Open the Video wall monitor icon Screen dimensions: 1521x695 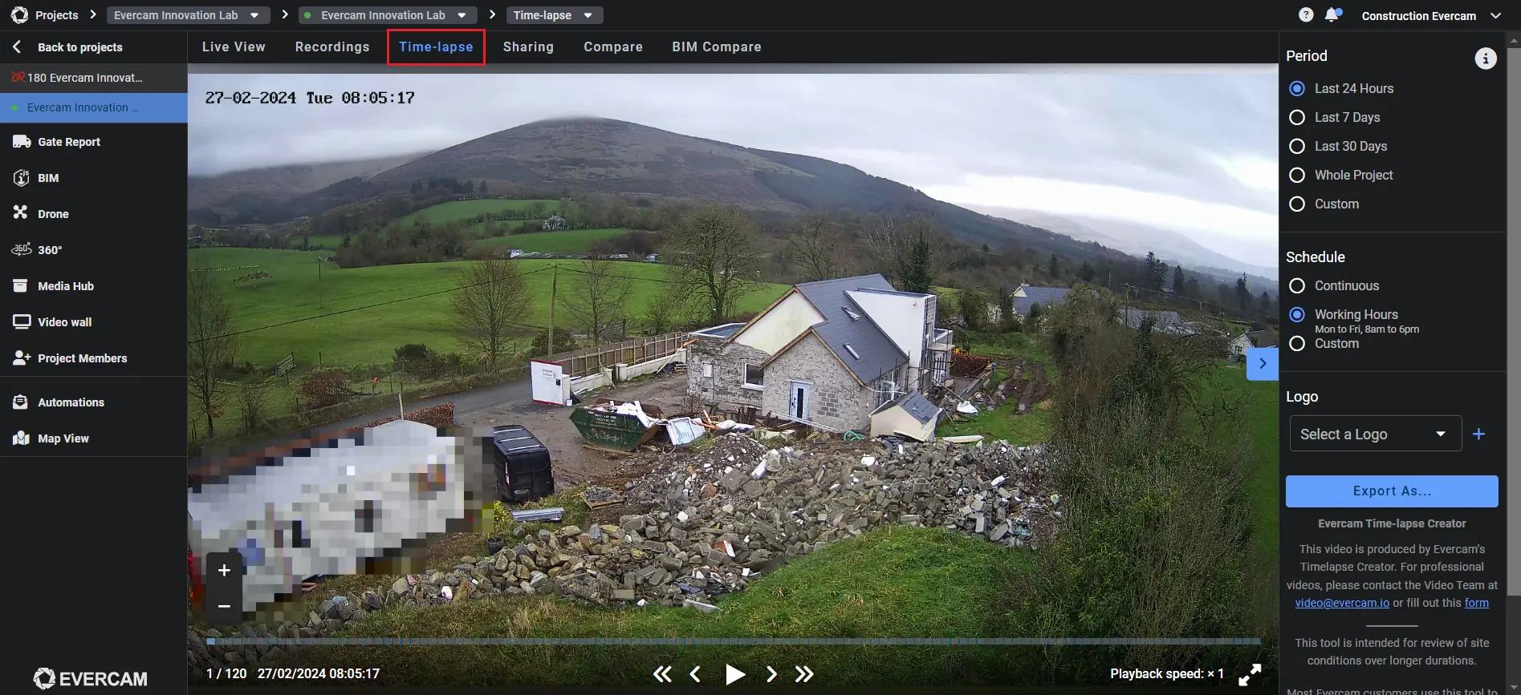click(x=22, y=322)
